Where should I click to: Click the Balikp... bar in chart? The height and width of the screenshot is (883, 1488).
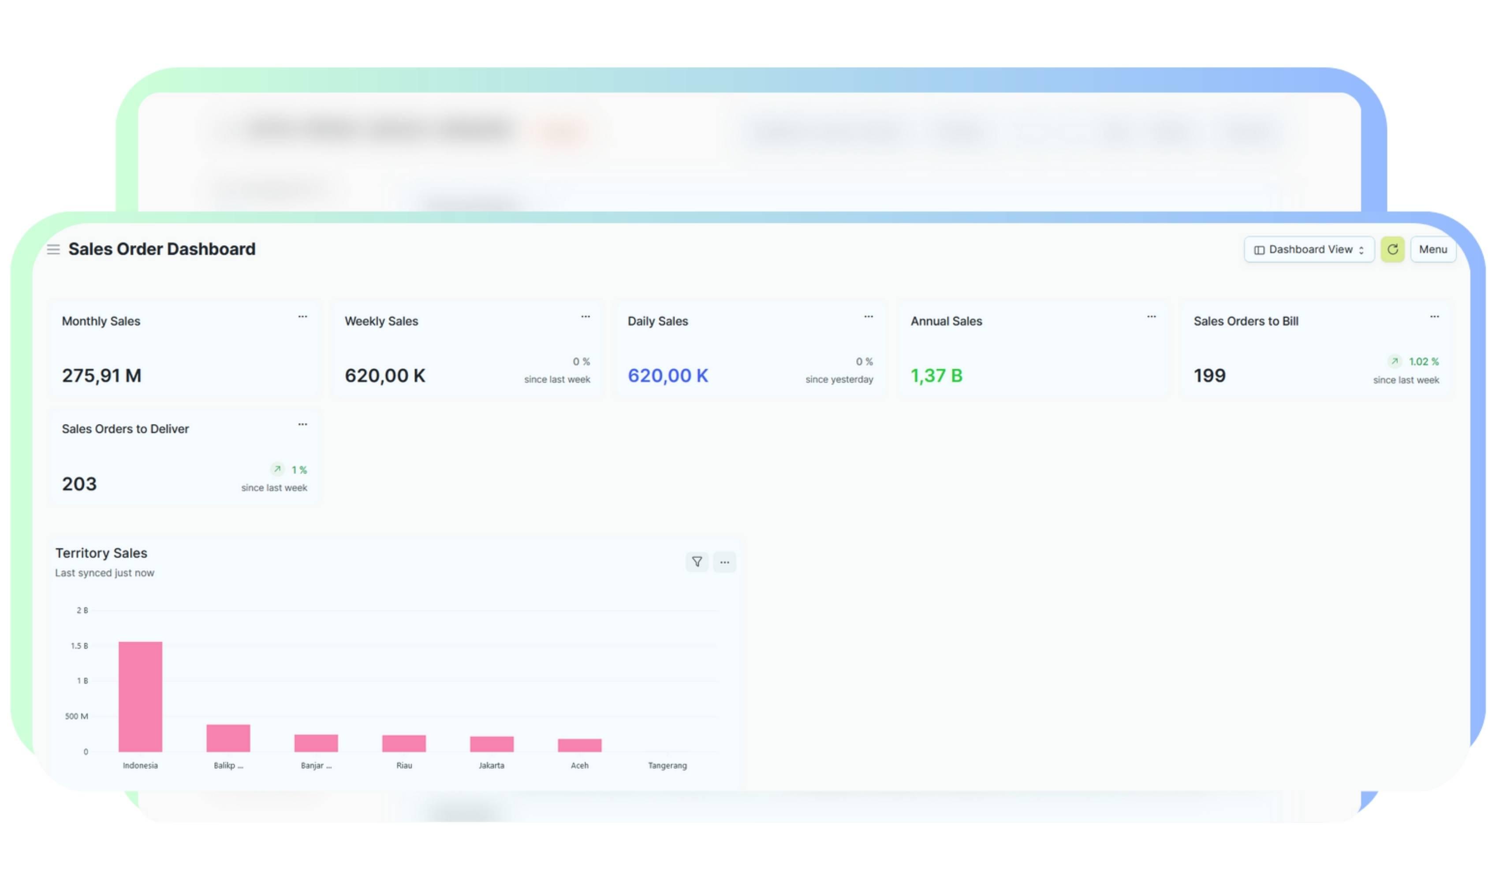click(228, 738)
